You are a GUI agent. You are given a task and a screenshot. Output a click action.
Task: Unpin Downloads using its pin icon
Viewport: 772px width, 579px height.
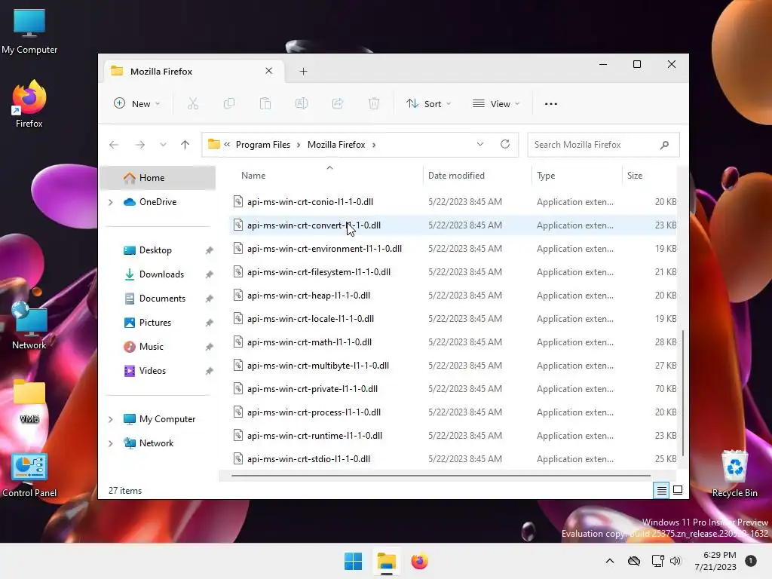click(x=210, y=274)
